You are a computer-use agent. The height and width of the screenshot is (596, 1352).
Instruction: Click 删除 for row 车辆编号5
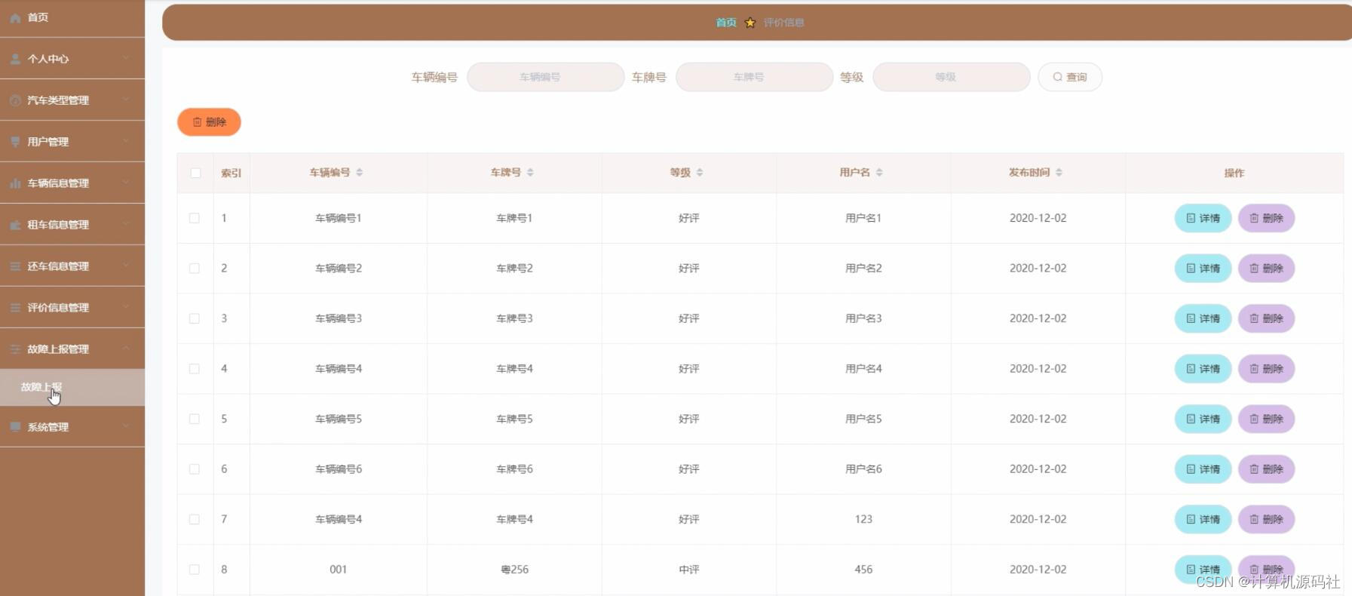pos(1267,419)
